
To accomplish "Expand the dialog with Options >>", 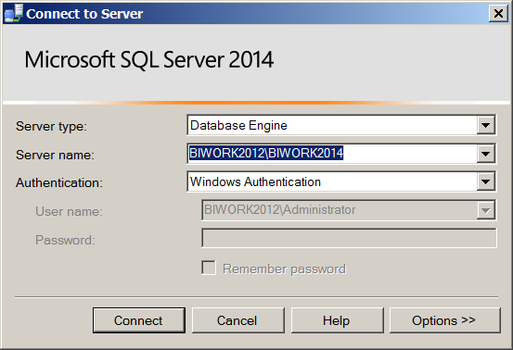I will click(x=444, y=320).
